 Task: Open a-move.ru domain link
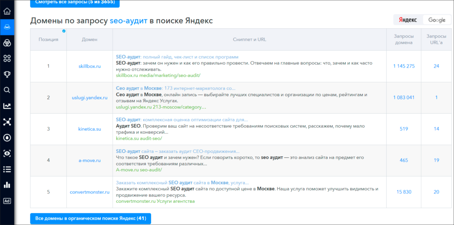coord(90,160)
